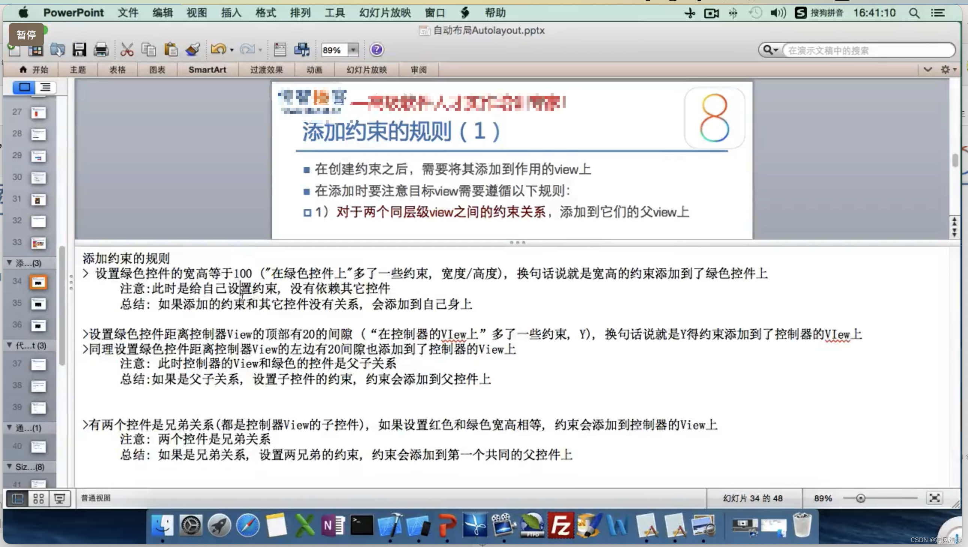Open Help with purple question icon
This screenshot has height=547, width=968.
point(376,49)
